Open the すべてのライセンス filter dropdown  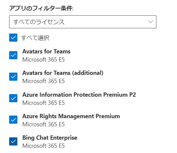click(83, 22)
